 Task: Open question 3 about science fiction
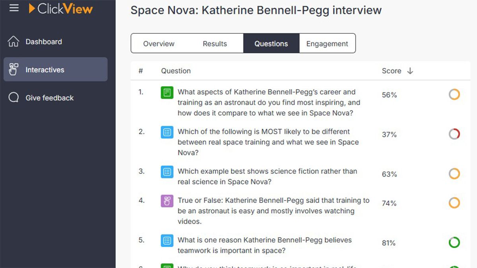(267, 176)
